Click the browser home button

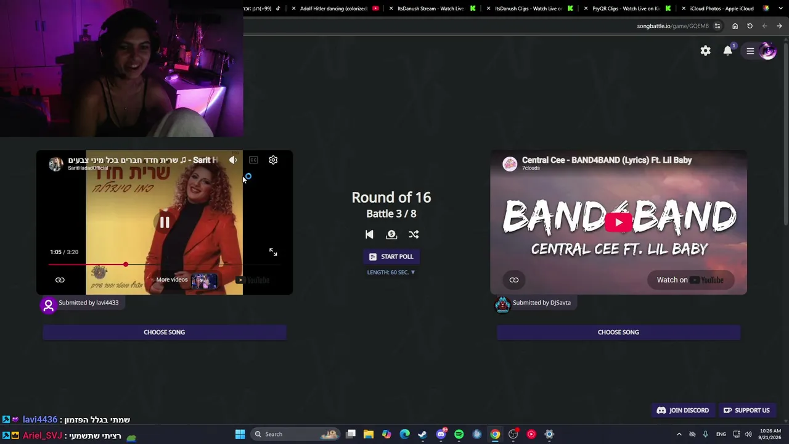(735, 26)
